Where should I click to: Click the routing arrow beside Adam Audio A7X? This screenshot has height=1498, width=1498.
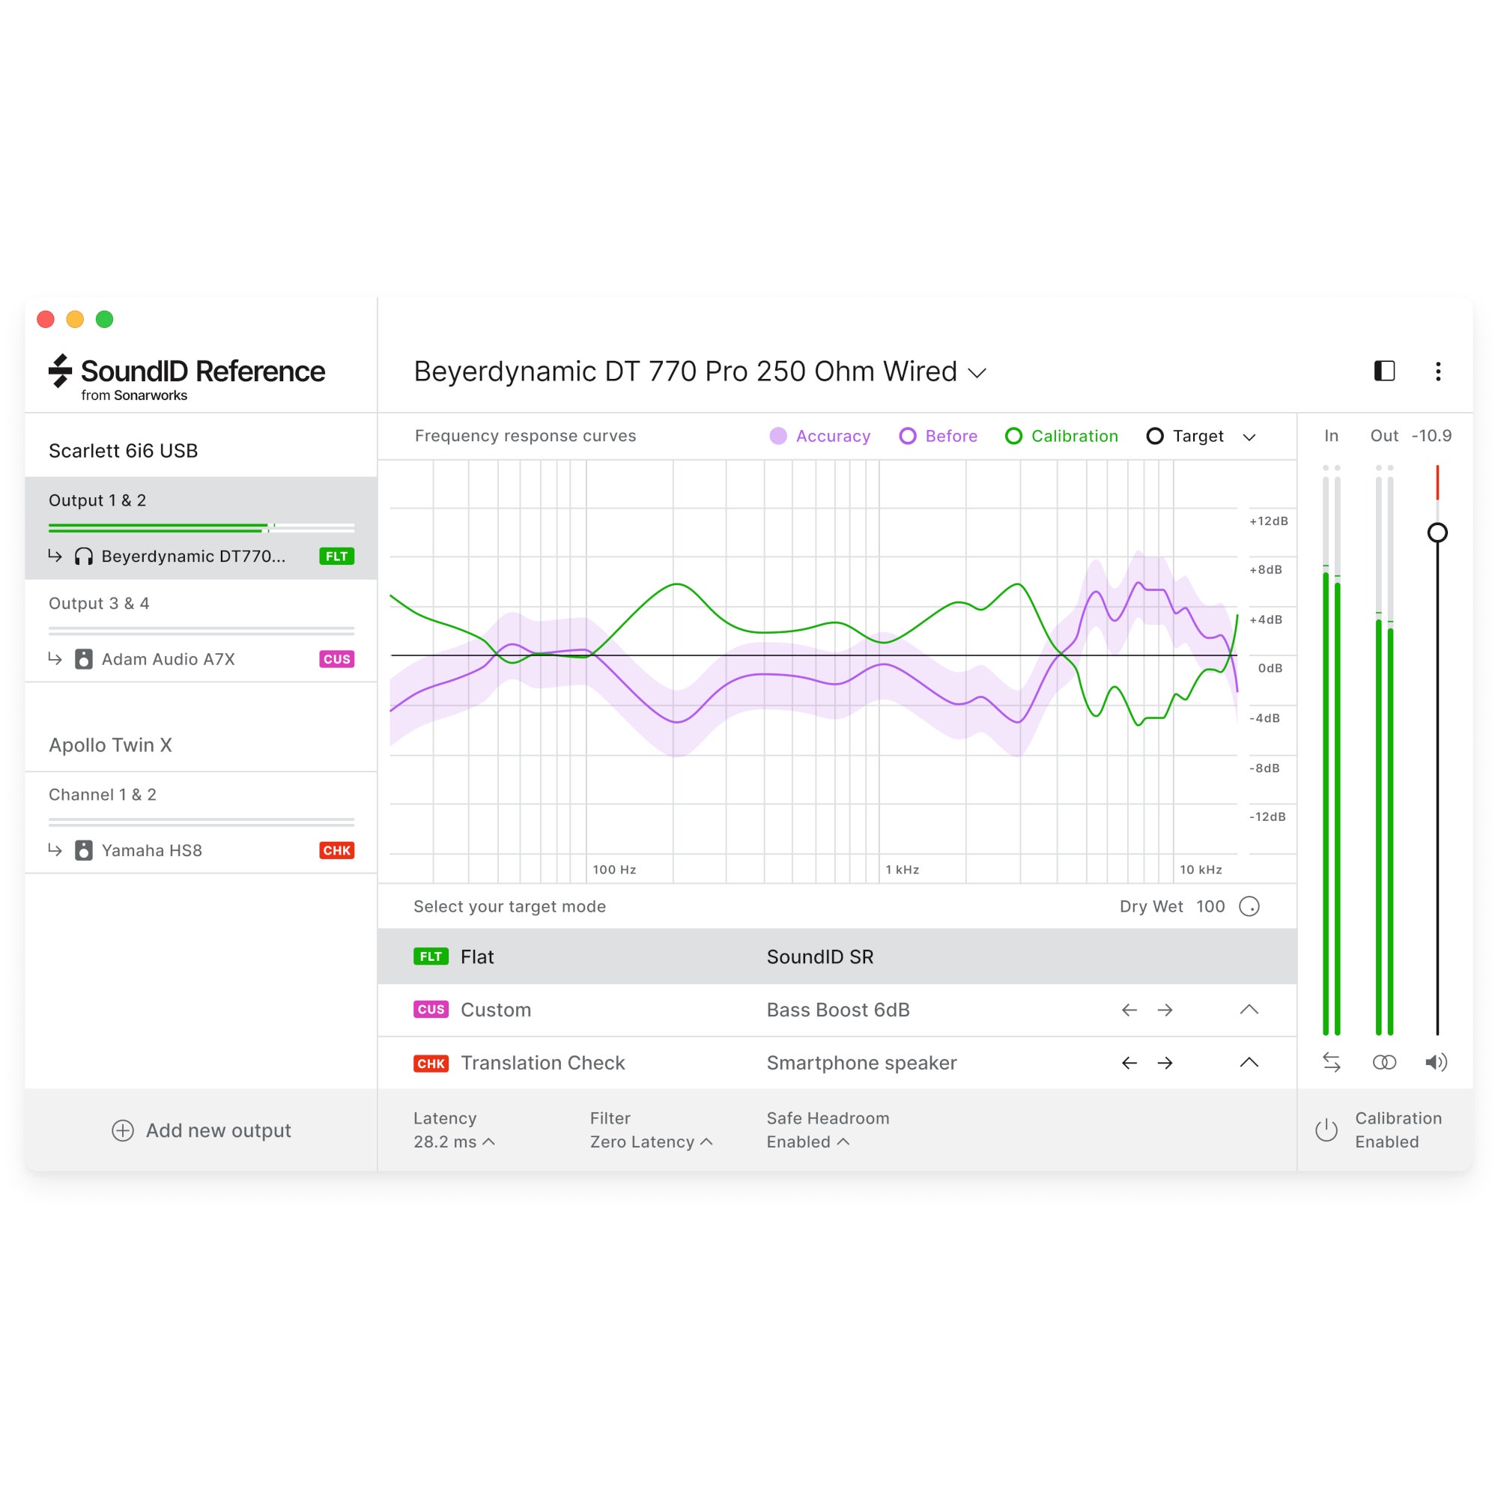tap(55, 658)
